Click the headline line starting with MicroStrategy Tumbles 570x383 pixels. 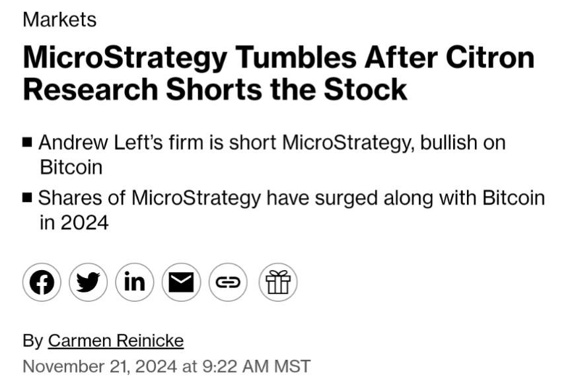pos(279,58)
